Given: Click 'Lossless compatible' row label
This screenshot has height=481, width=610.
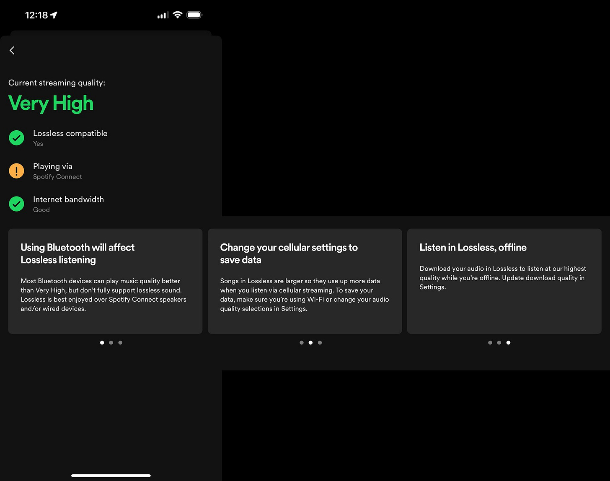Looking at the screenshot, I should 70,133.
